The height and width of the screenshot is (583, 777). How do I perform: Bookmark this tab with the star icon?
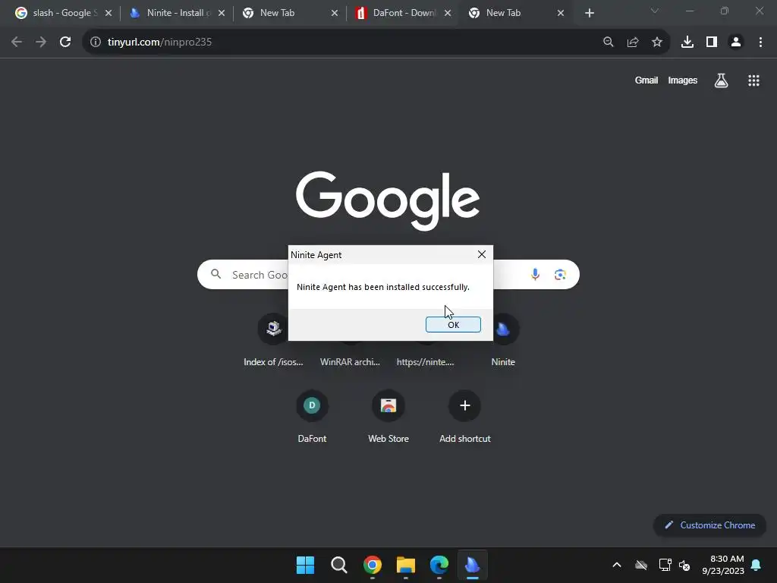coord(657,43)
